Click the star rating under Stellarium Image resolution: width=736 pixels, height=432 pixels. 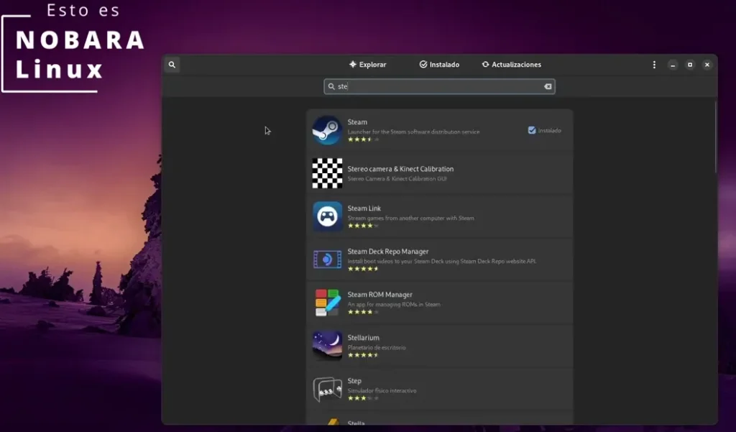pos(363,356)
